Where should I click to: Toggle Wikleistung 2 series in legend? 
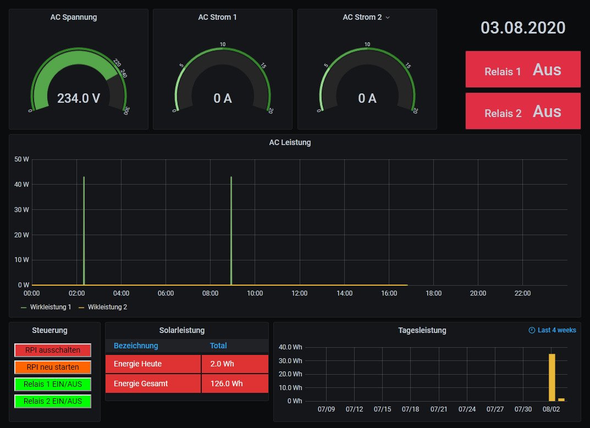click(107, 307)
